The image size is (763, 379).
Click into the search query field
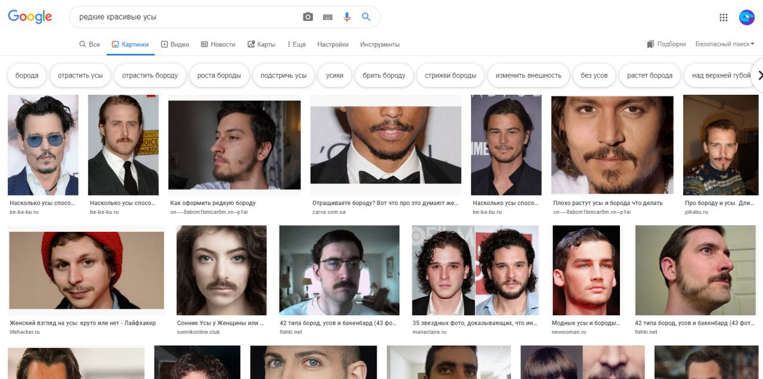(x=188, y=17)
